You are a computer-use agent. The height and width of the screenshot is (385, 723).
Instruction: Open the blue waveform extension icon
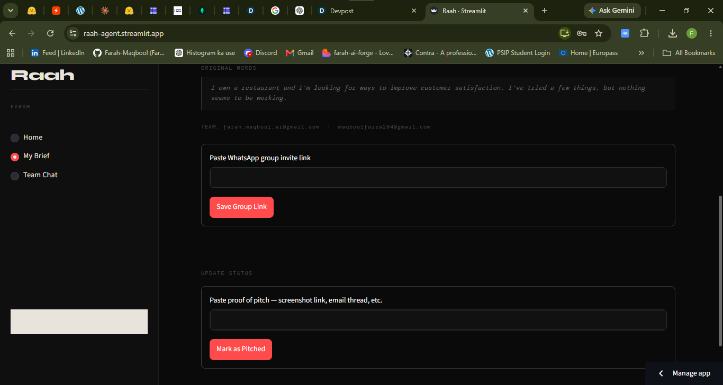(x=625, y=33)
